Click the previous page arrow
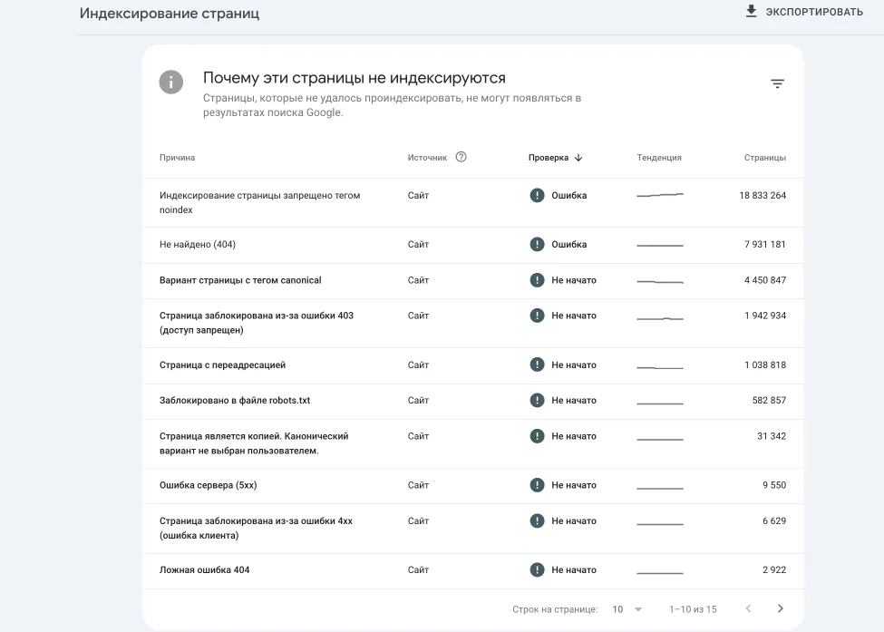The image size is (884, 632). pyautogui.click(x=747, y=609)
